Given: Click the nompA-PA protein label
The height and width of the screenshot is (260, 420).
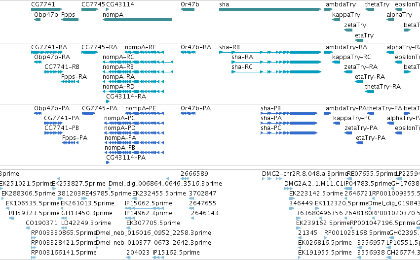Looking at the screenshot, I should pos(120,138).
